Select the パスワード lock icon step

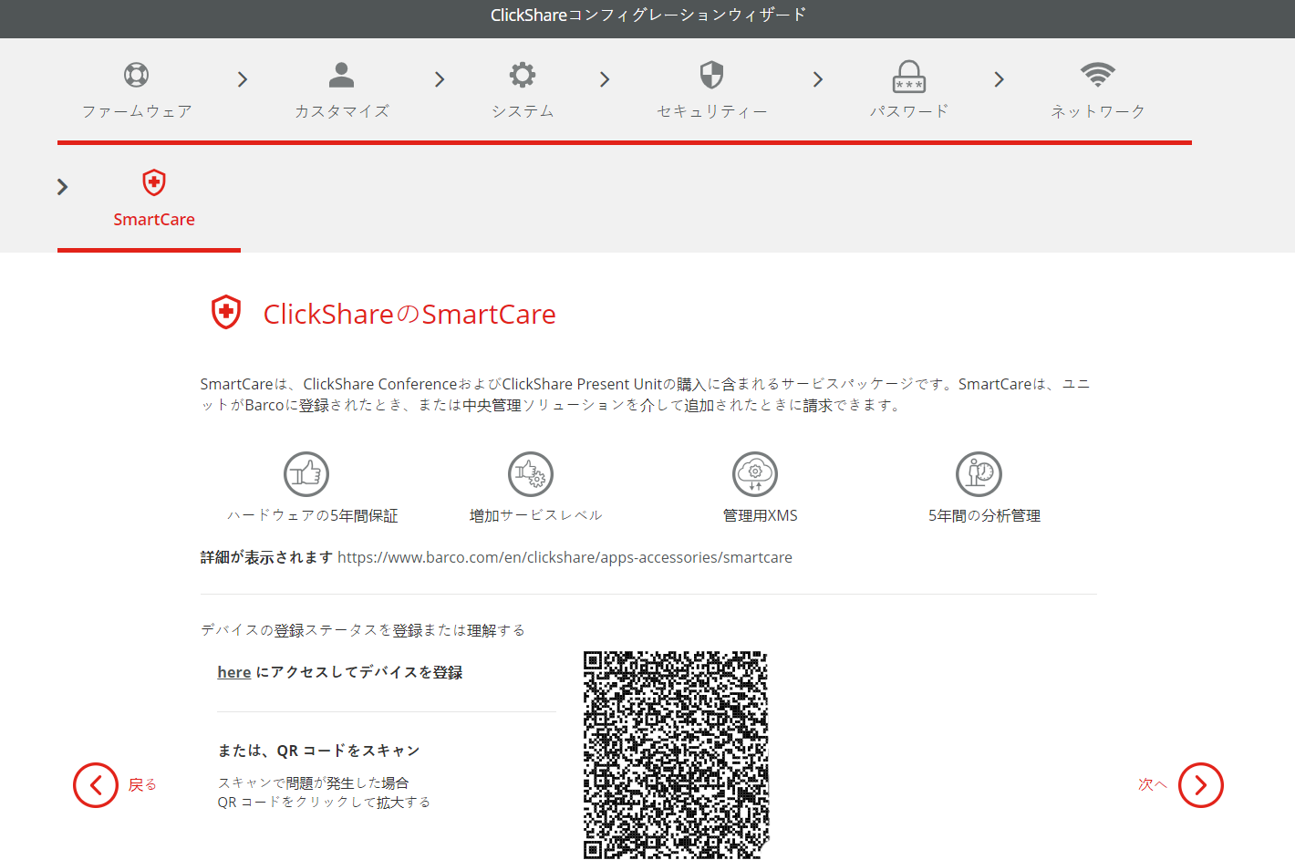909,77
